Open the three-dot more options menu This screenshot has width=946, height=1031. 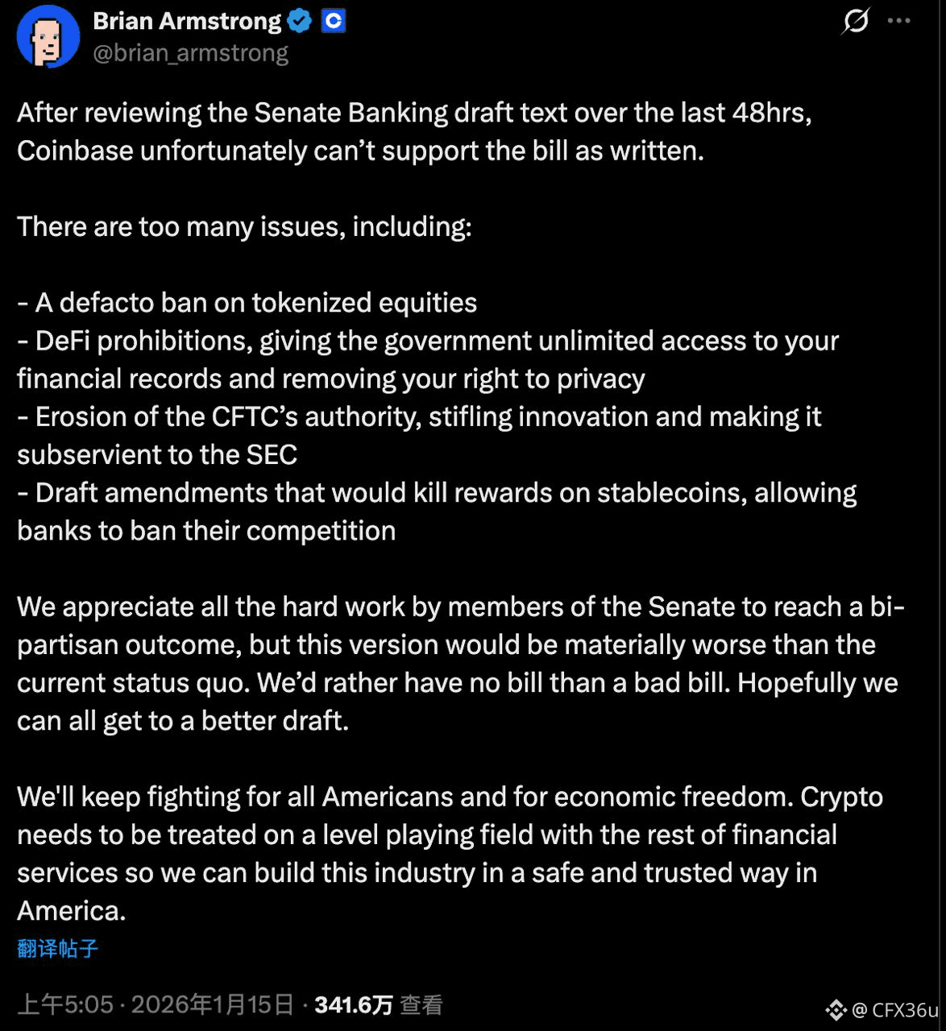point(898,22)
